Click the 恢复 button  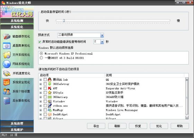(x=138, y=126)
